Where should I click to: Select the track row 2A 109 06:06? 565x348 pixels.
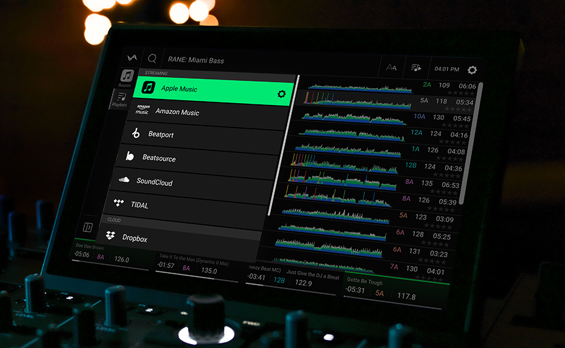pos(390,87)
